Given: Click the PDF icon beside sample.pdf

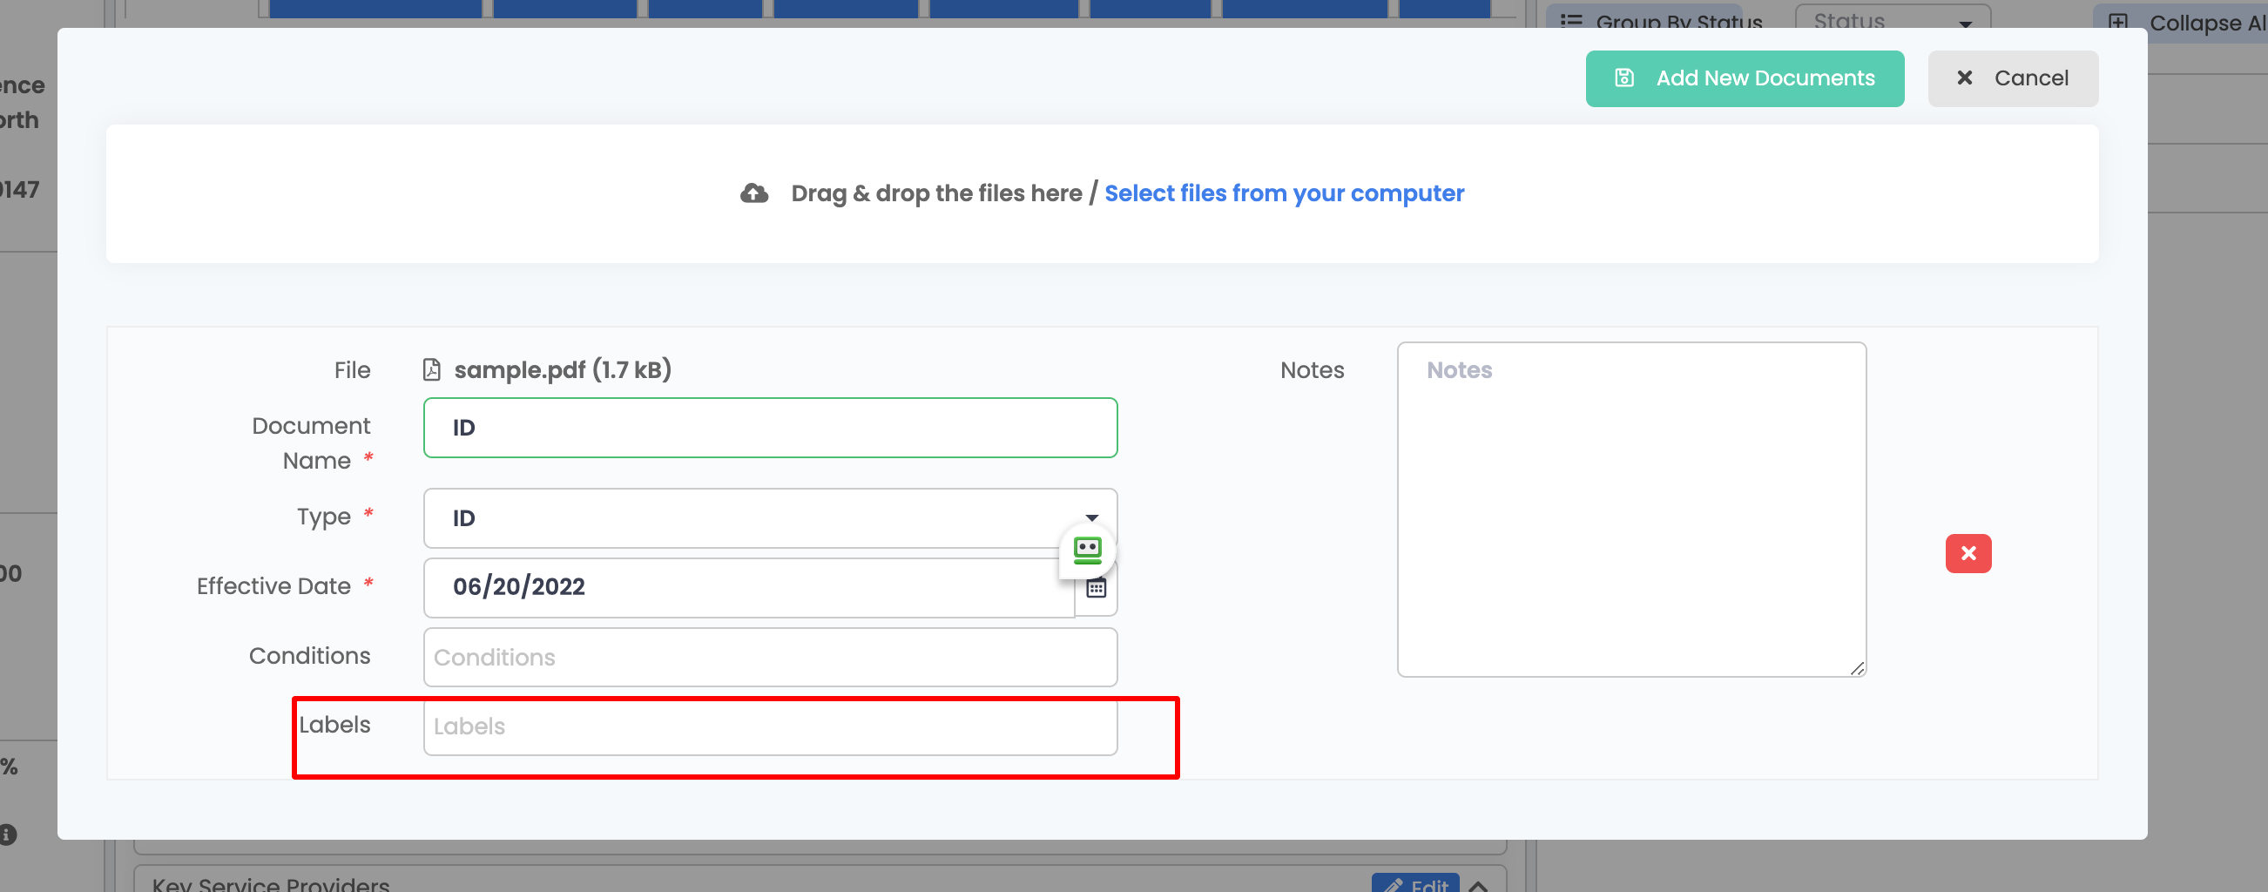Looking at the screenshot, I should (431, 370).
